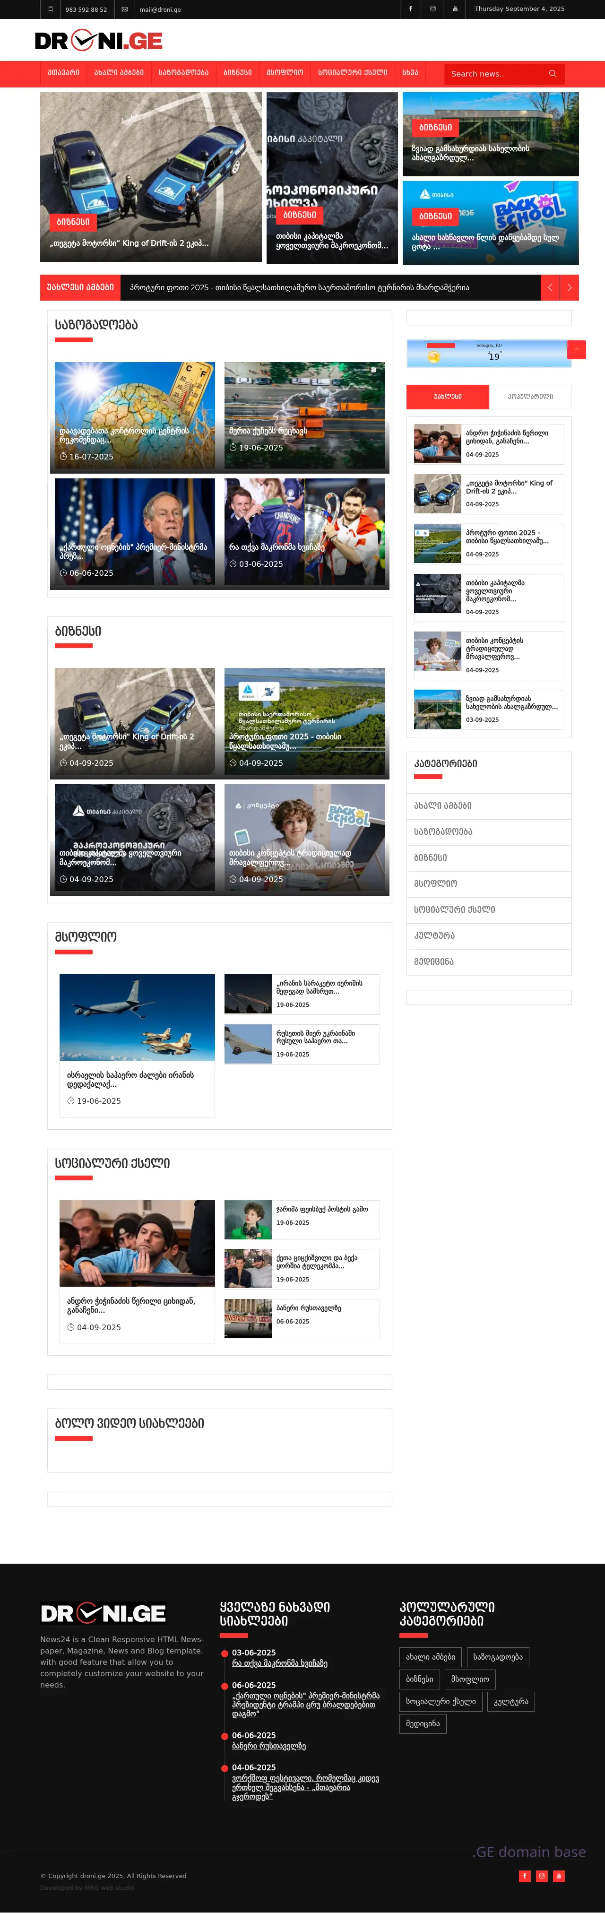605x1913 pixels.
Task: Click the footer Facebook icon
Action: pyautogui.click(x=524, y=1876)
